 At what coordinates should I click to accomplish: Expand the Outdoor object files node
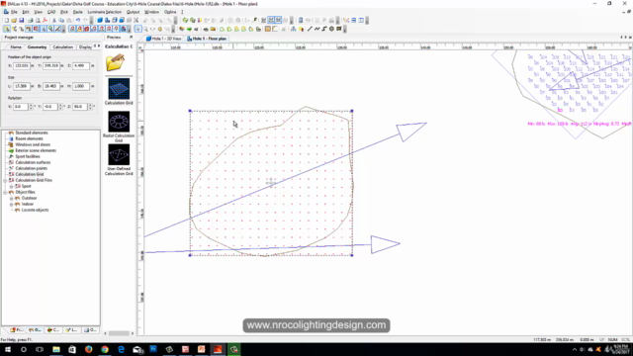[x=11, y=198]
